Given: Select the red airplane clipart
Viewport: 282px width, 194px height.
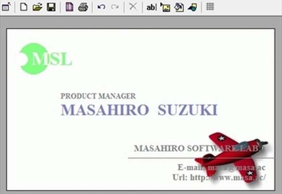Looking at the screenshot, I should coord(232,157).
